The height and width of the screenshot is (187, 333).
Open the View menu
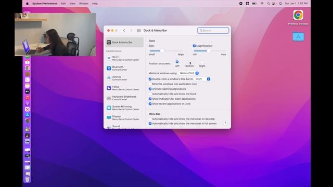(72, 4)
